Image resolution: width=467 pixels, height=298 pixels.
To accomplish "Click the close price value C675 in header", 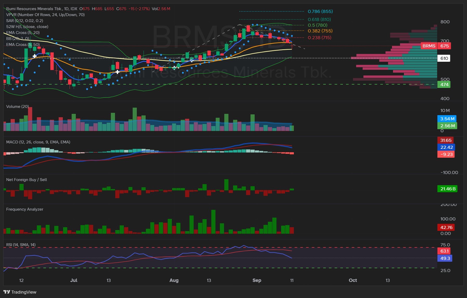I will (121, 9).
